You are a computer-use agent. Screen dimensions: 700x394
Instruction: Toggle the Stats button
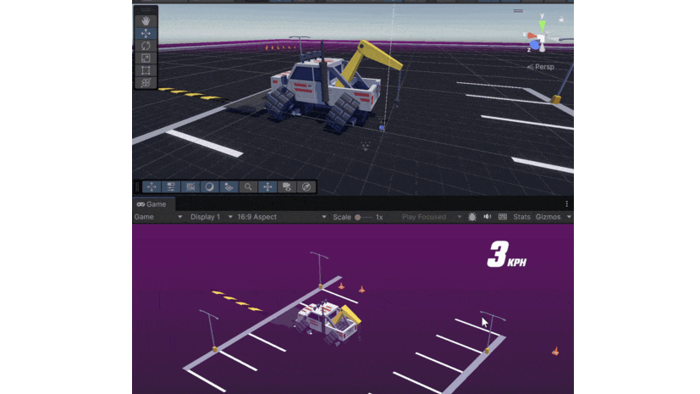pos(521,217)
